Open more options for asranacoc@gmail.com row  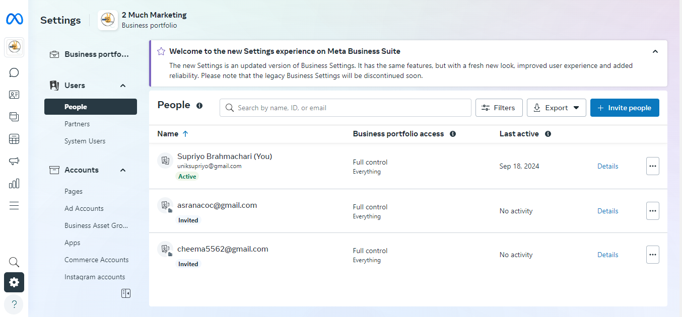[x=652, y=211]
